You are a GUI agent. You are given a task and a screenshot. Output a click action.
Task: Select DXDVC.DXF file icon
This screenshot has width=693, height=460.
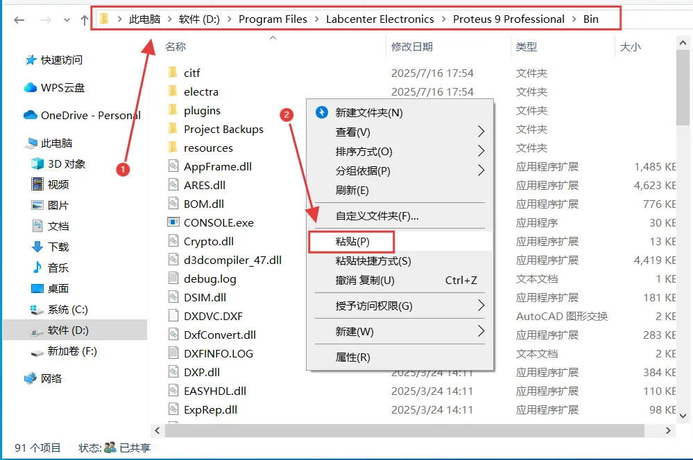[x=173, y=316]
